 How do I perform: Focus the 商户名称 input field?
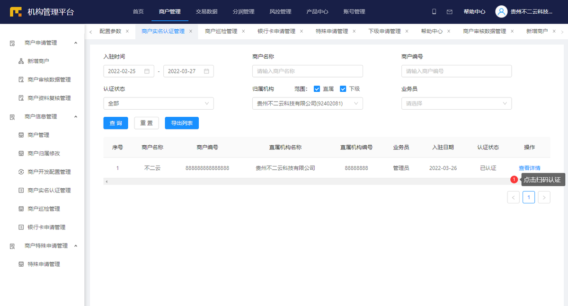click(308, 71)
